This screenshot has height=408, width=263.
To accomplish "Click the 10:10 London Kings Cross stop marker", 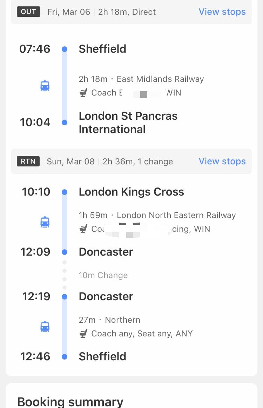I will pos(65,192).
